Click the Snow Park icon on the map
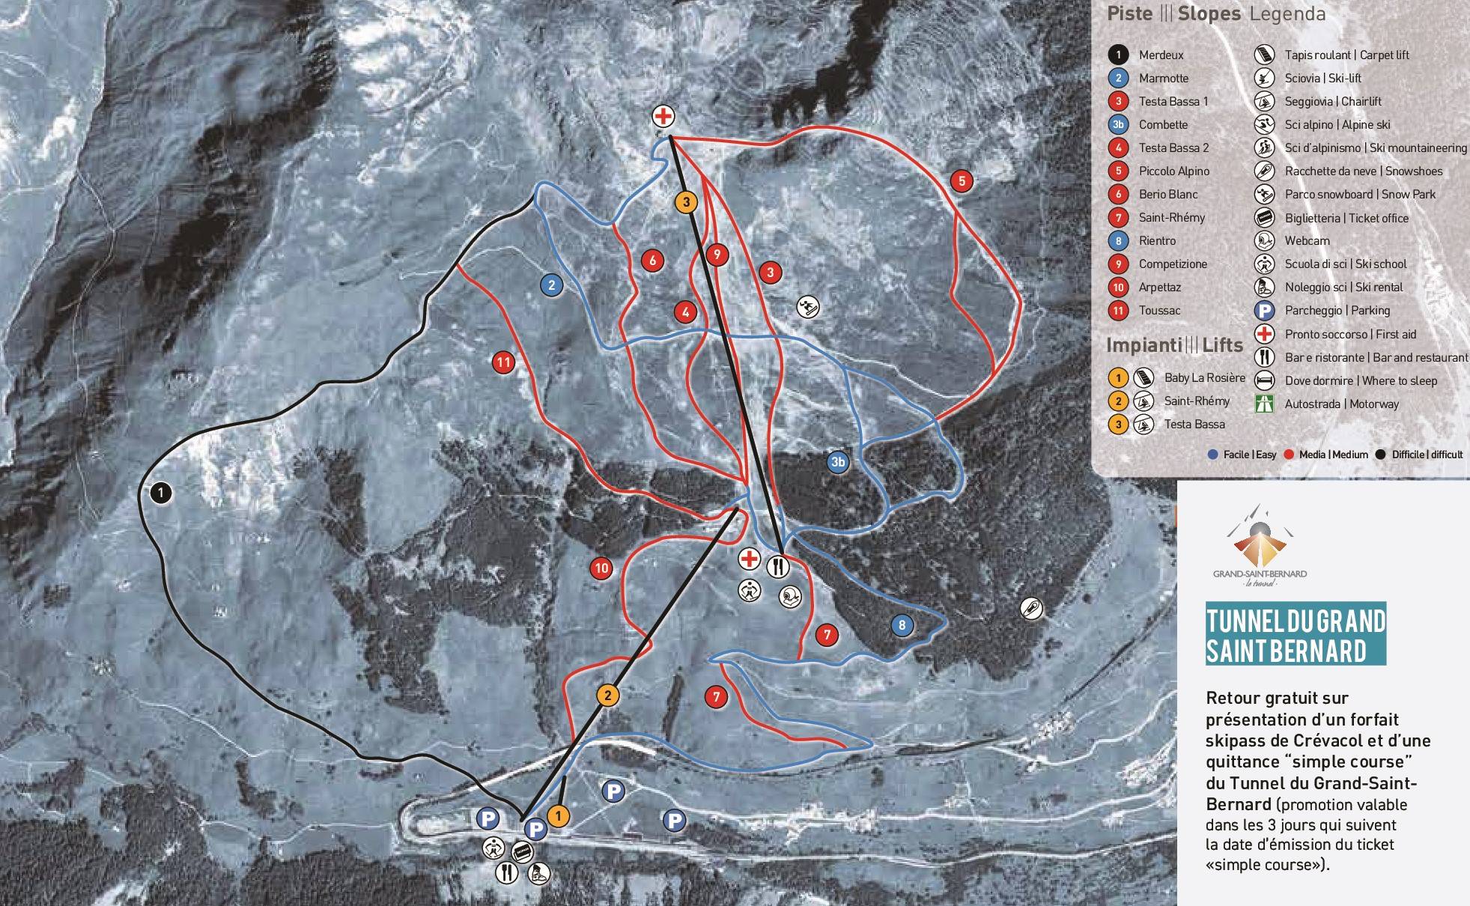The width and height of the screenshot is (1470, 906). [807, 307]
